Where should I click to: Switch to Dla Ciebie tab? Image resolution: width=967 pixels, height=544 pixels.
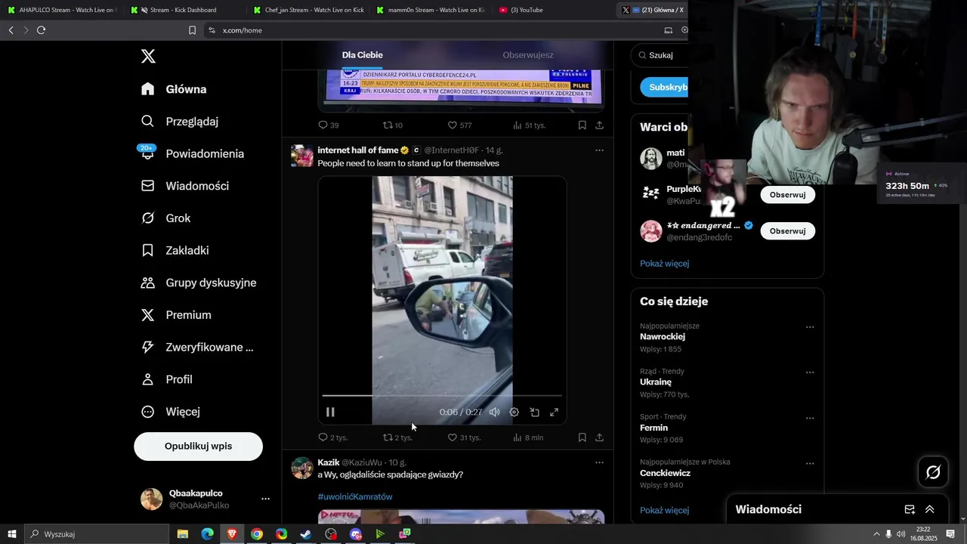click(363, 55)
